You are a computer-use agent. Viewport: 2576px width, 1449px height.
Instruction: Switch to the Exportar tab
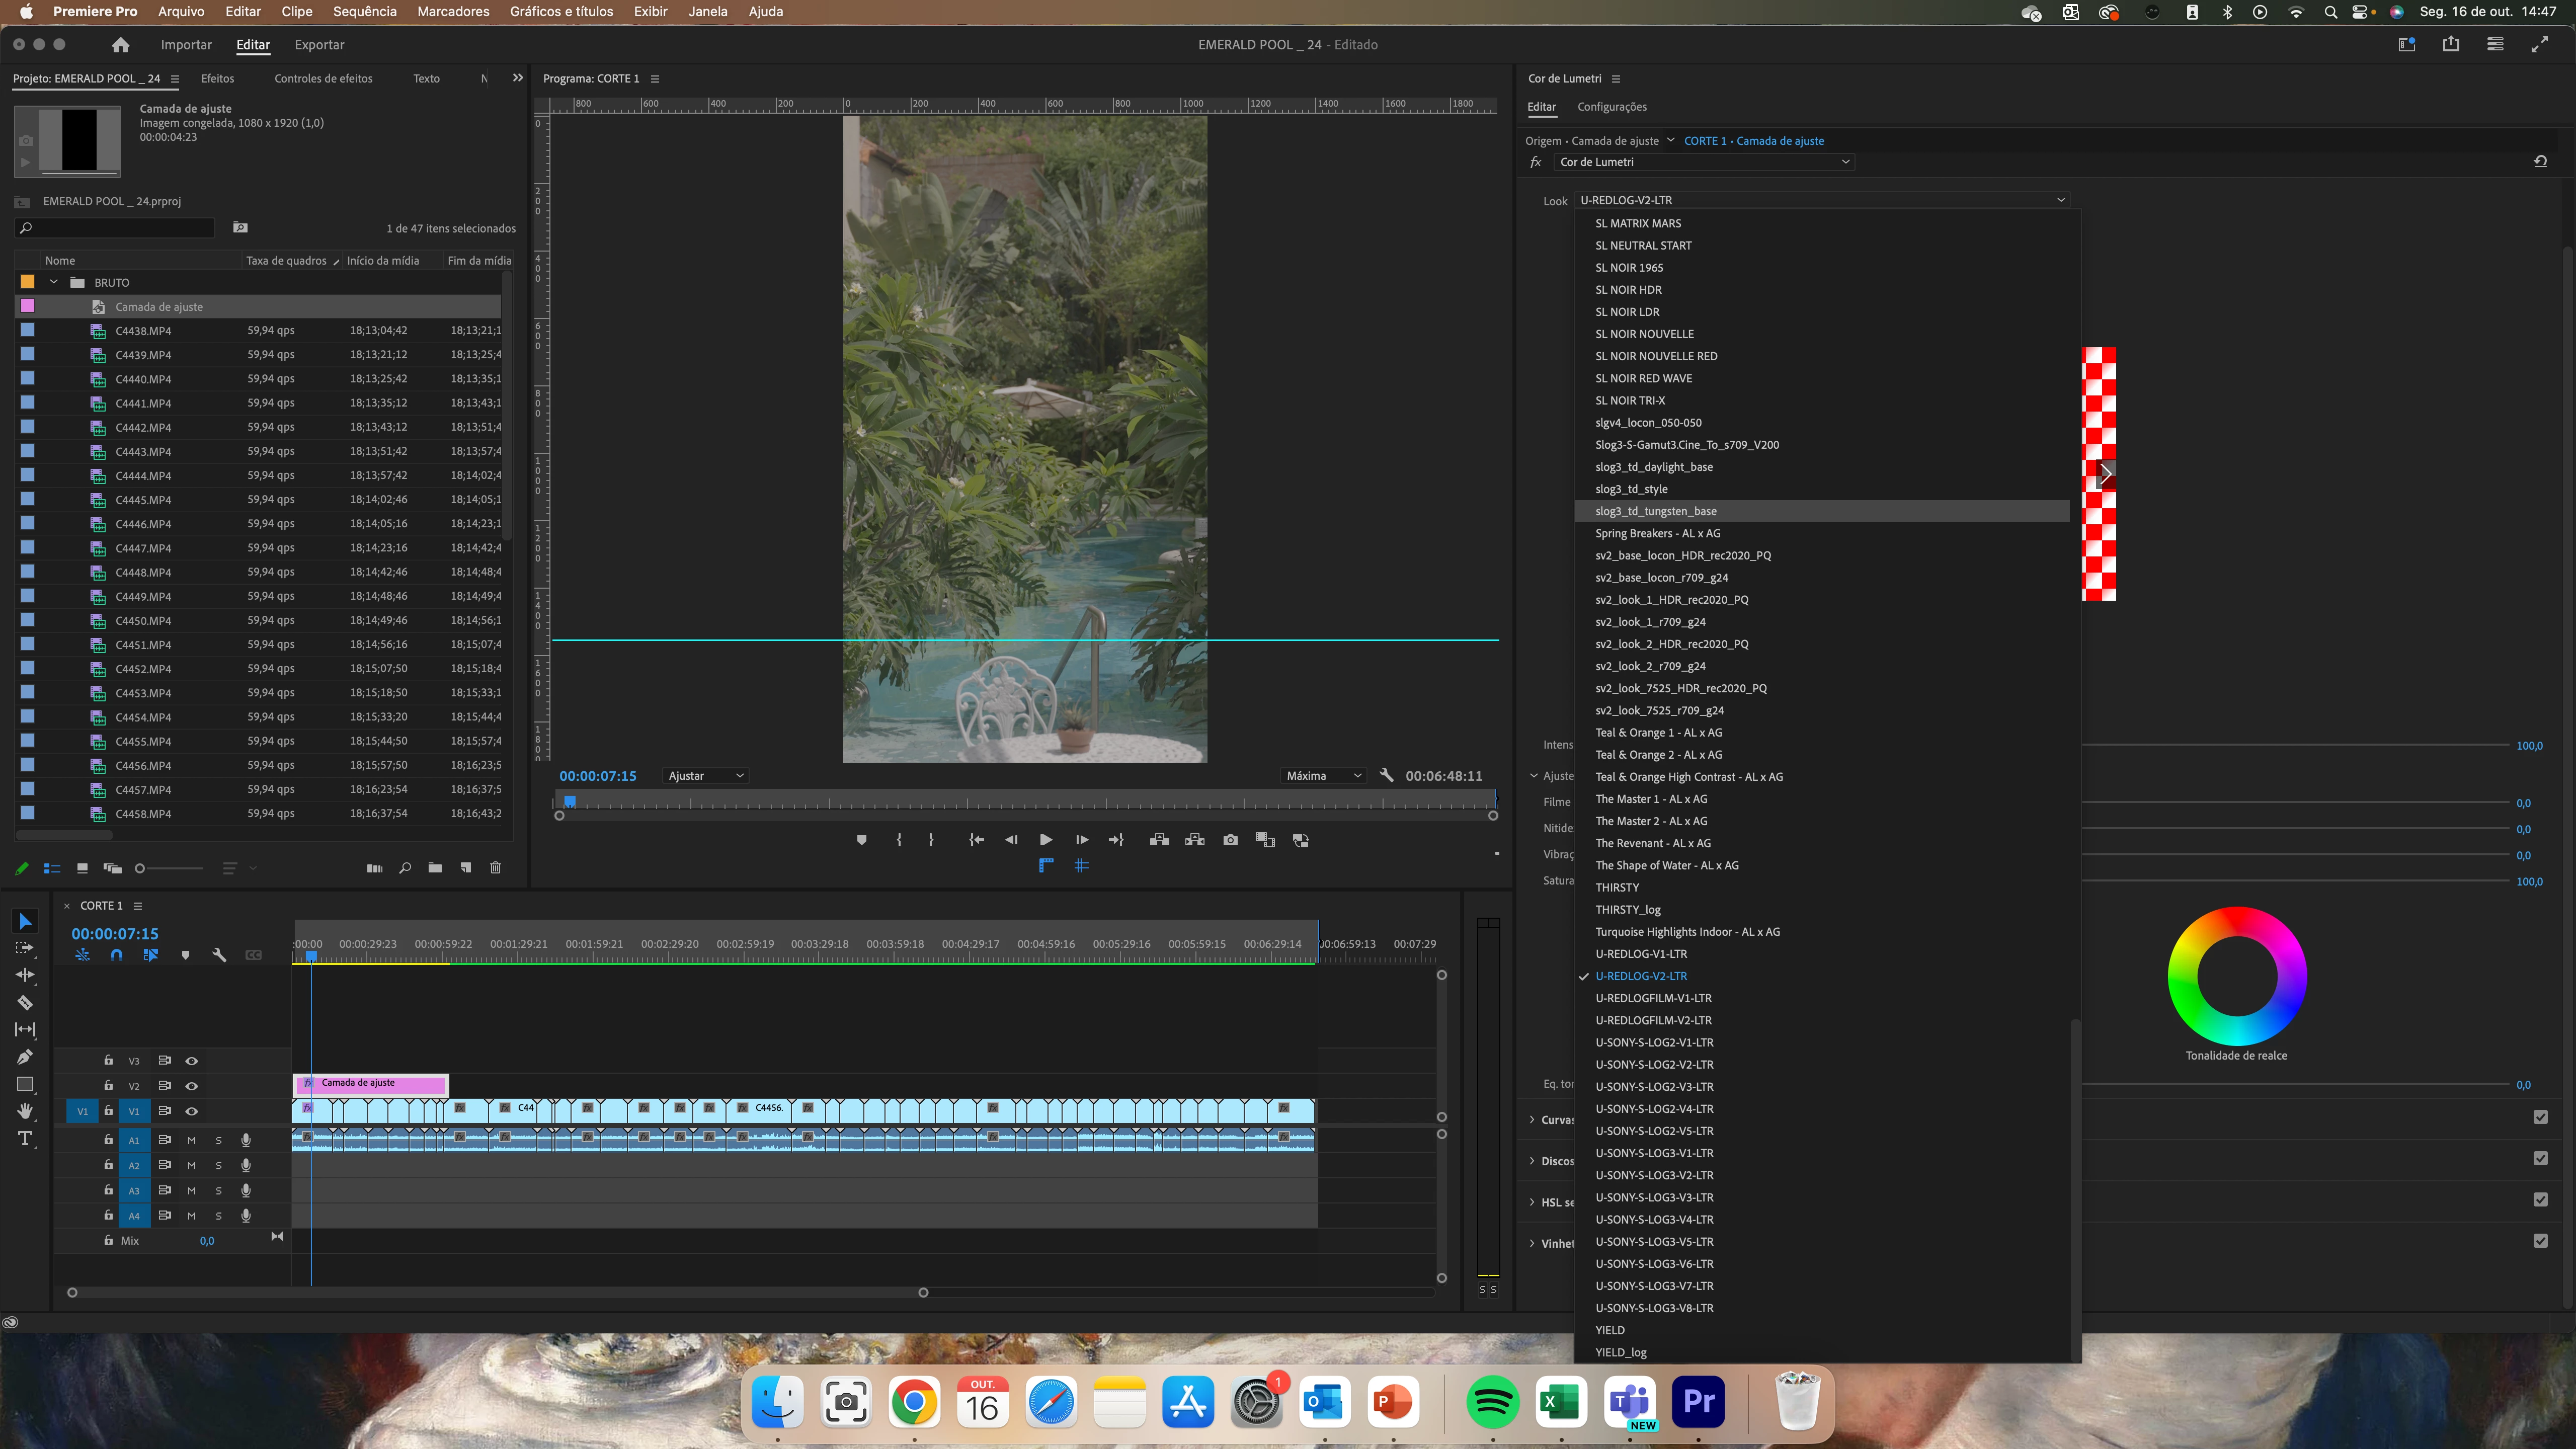pos(319,45)
